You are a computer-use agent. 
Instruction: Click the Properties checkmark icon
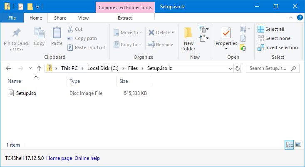click(226, 33)
